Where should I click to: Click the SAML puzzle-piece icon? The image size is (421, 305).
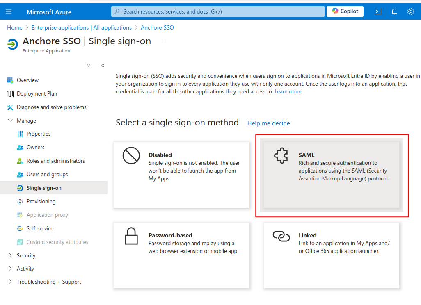pos(281,156)
